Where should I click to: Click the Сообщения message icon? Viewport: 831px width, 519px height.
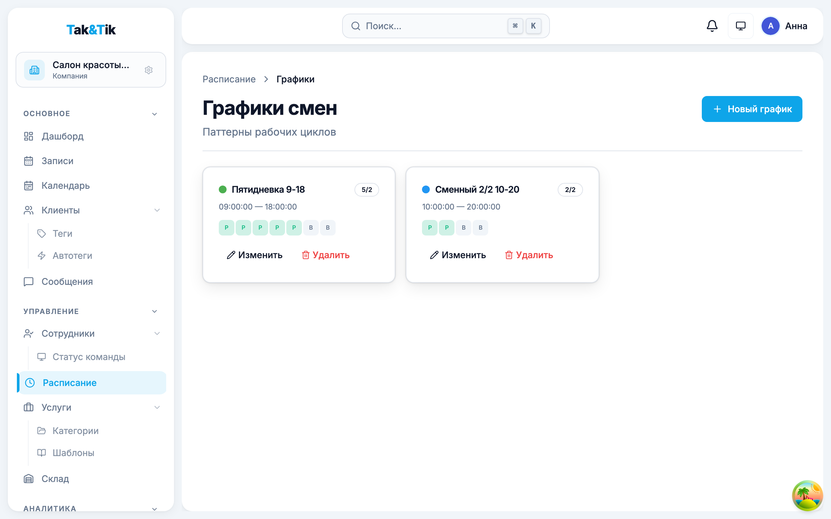point(29,282)
